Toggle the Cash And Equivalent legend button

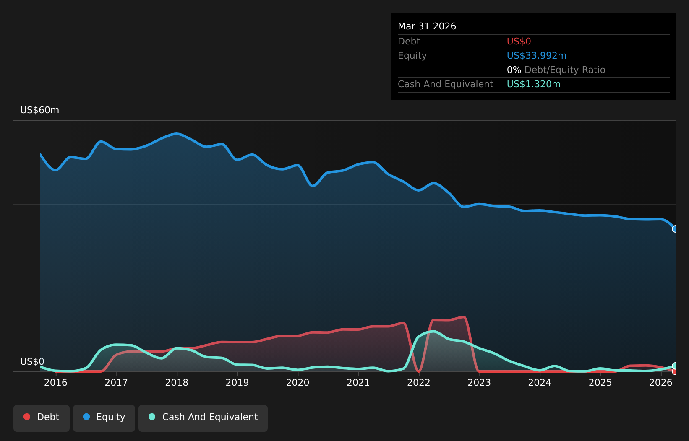click(203, 418)
